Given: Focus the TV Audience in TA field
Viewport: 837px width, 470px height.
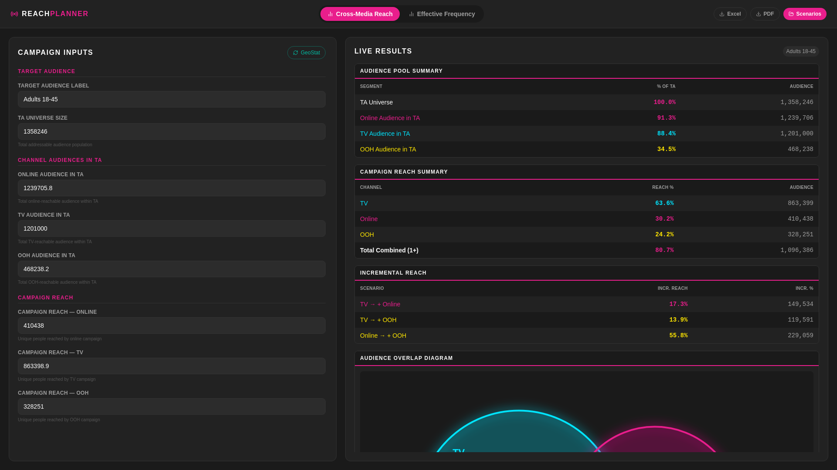Looking at the screenshot, I should click(x=171, y=228).
